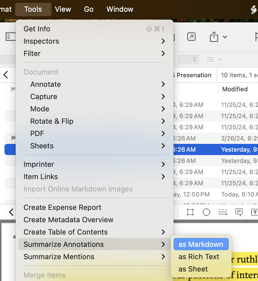
Task: Select Create Expense Report
Action: (94, 207)
